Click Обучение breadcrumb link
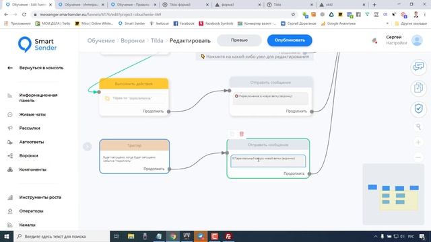Screen dimensions: 431x242 (x=101, y=40)
